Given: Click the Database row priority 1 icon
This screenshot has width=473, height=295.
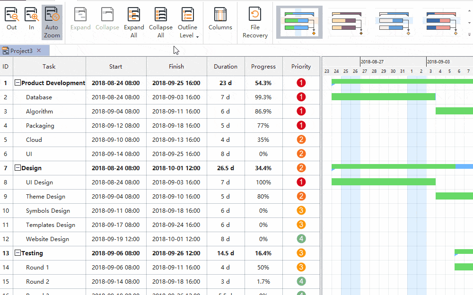Looking at the screenshot, I should point(301,97).
